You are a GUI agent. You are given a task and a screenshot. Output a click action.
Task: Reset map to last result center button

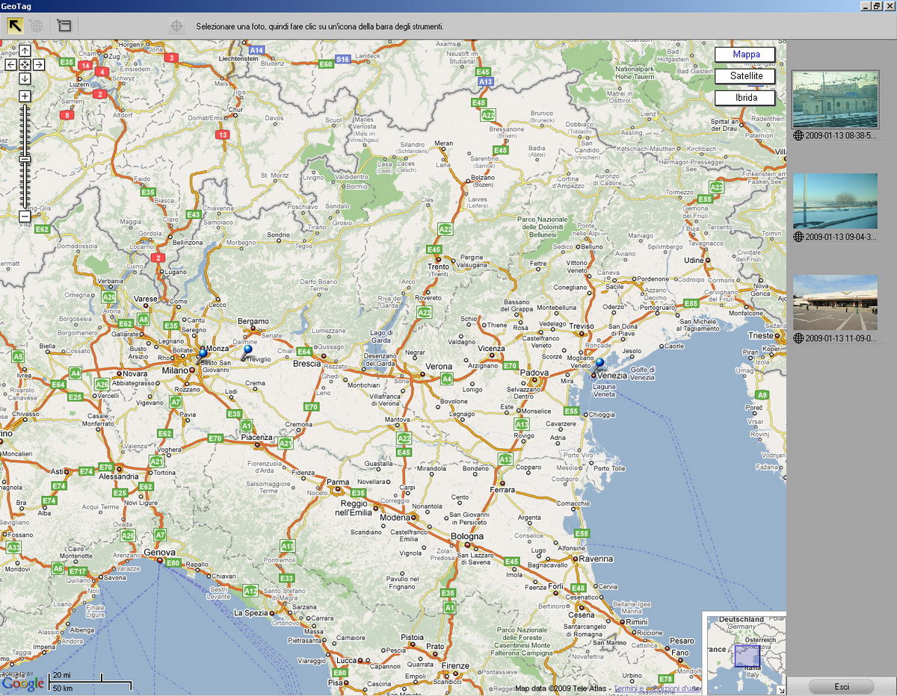[25, 65]
